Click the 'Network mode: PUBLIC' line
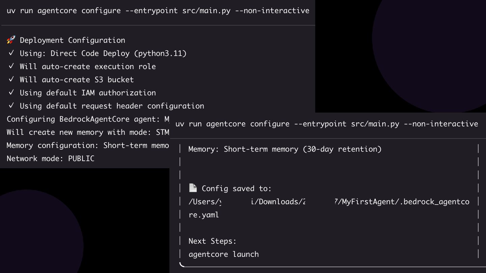This screenshot has width=486, height=273. [51, 158]
